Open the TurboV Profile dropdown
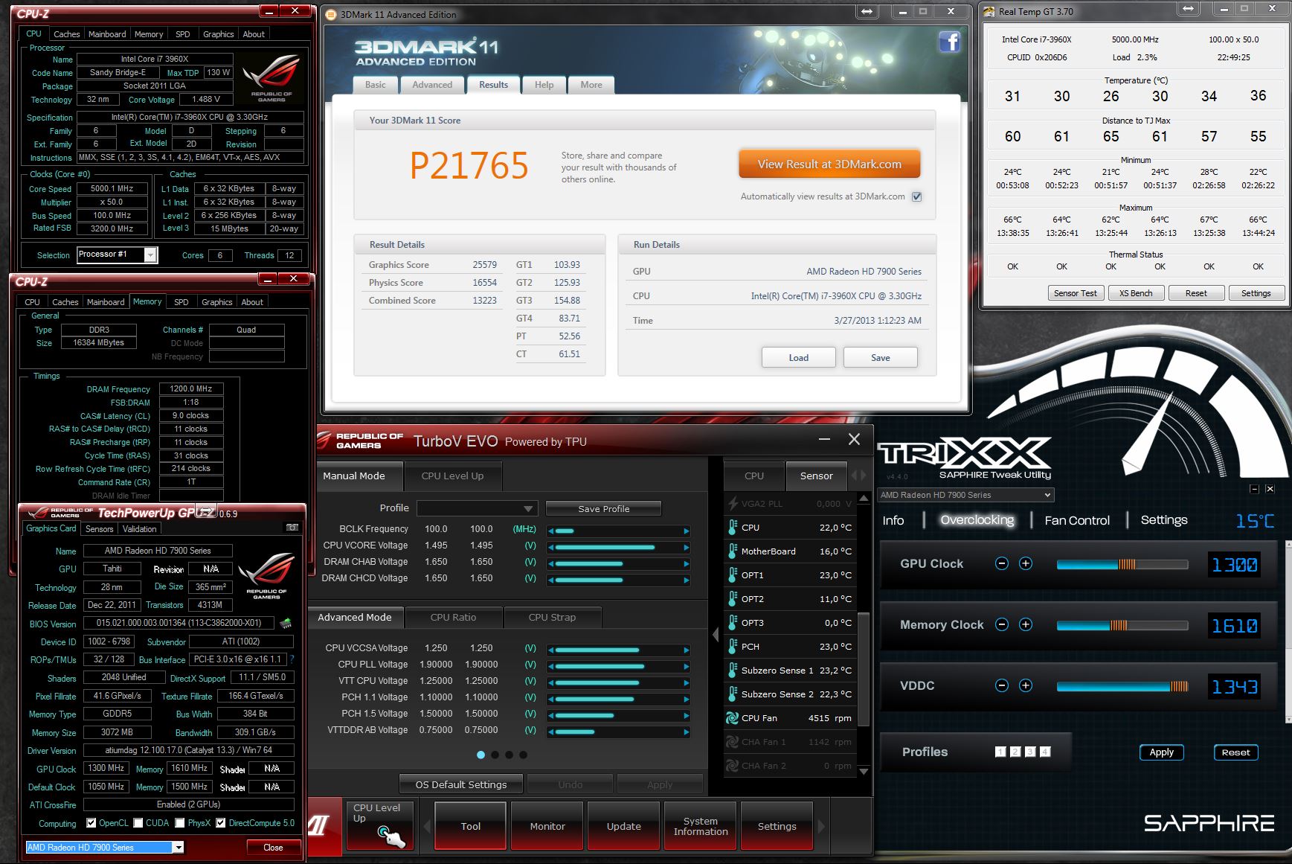 click(x=477, y=508)
